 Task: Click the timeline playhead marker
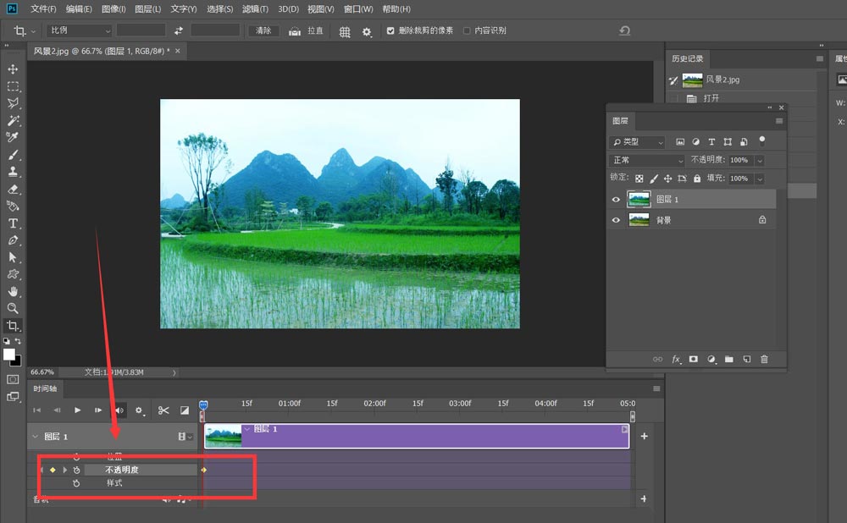click(x=203, y=405)
